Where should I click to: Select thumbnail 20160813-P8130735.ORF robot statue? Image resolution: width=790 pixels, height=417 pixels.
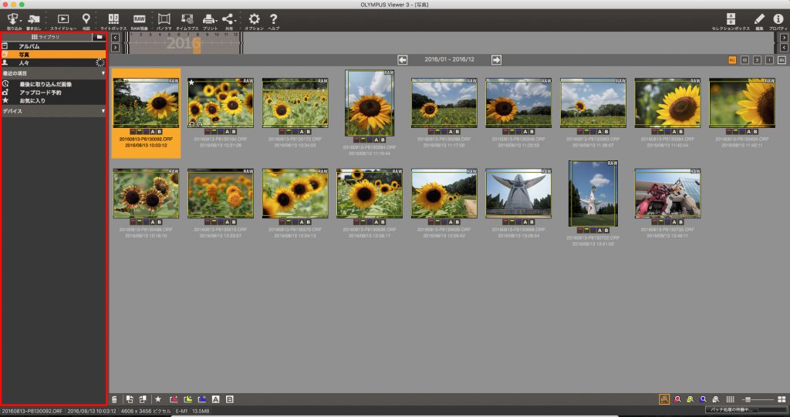coord(667,194)
